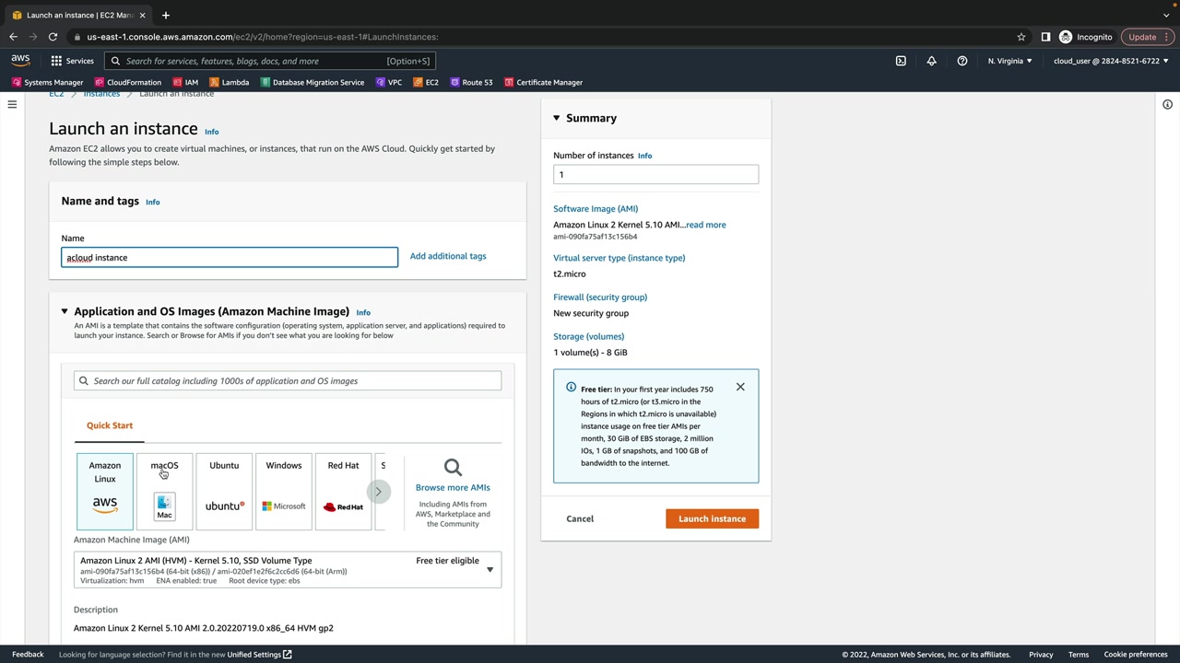
Task: Open the left navigation hamburger menu
Action: [x=12, y=105]
